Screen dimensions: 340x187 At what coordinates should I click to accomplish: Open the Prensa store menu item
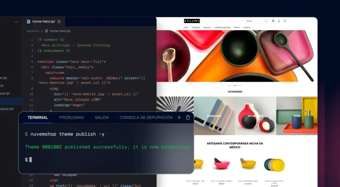point(237,27)
